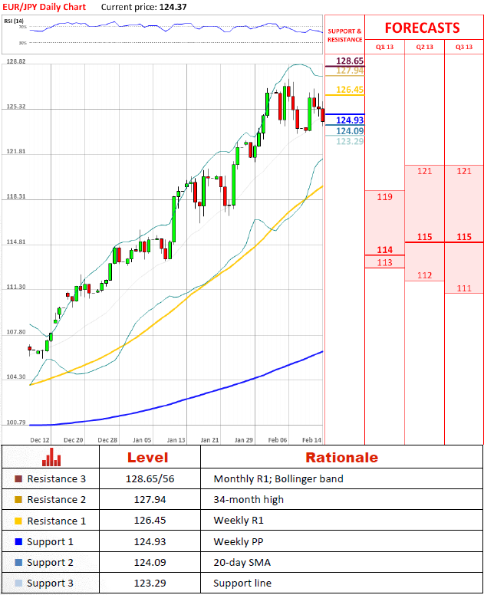
Task: Click the Q1 13 forecast value 113
Action: 384,262
